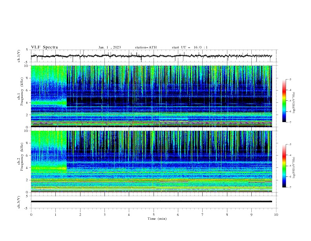Click the lower 'log(PSD)(V²/Hz)' colorbar label
Screen dimensions: 311x241
[294, 167]
